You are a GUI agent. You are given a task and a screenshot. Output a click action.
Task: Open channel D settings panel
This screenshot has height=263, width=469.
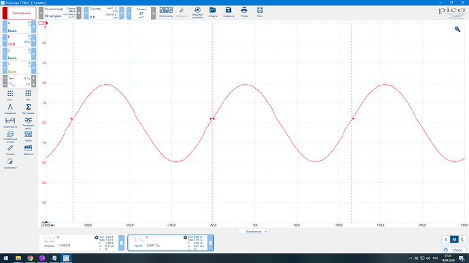click(x=19, y=68)
